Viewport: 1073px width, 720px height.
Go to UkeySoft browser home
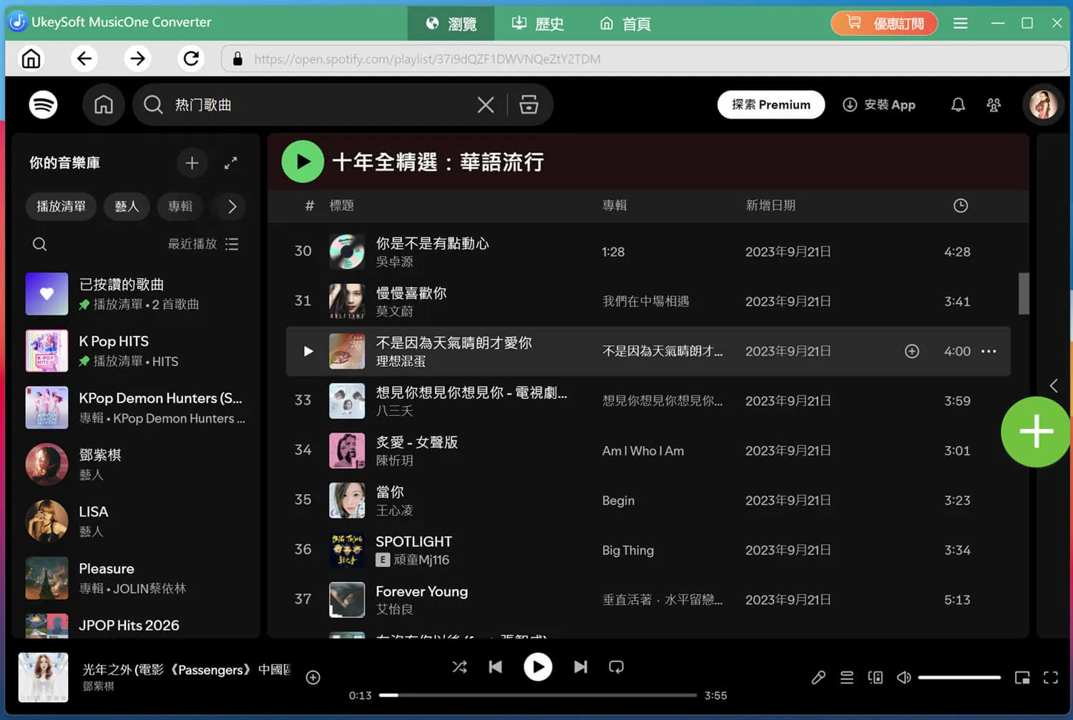pos(31,59)
